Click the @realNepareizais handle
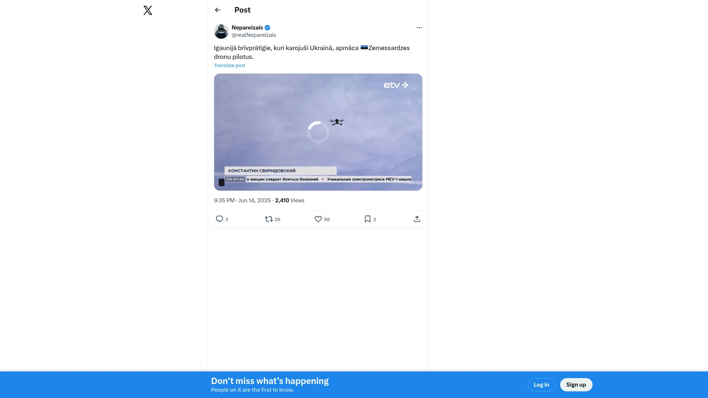This screenshot has width=708, height=398. (x=254, y=35)
